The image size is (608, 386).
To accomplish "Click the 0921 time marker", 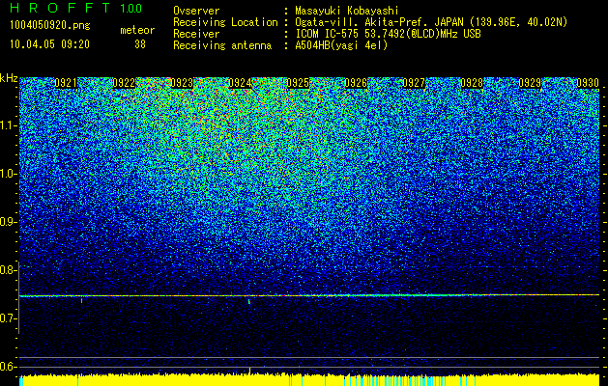I will [66, 83].
